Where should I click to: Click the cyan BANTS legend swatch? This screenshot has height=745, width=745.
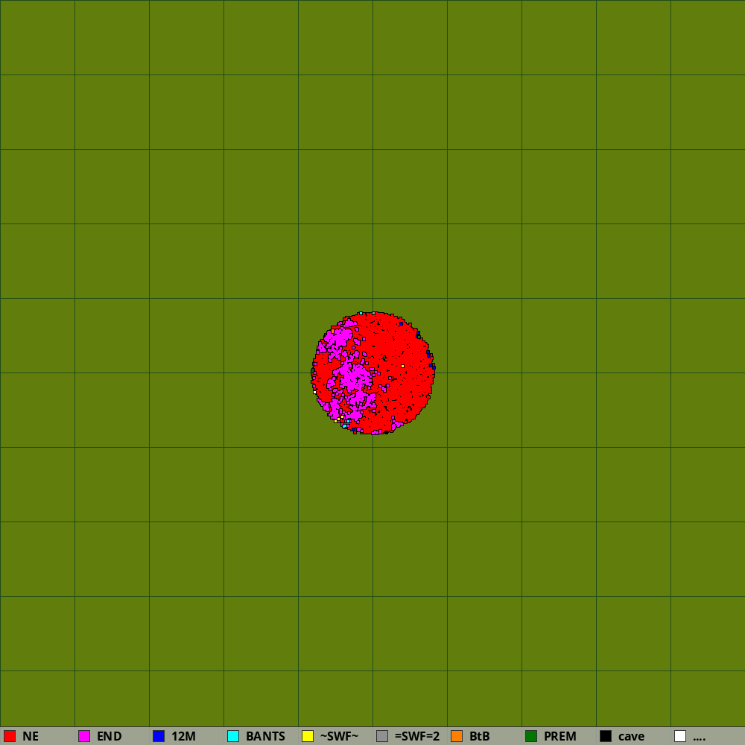pyautogui.click(x=233, y=736)
